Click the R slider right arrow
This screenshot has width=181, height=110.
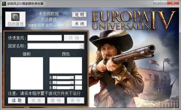click(x=72, y=77)
